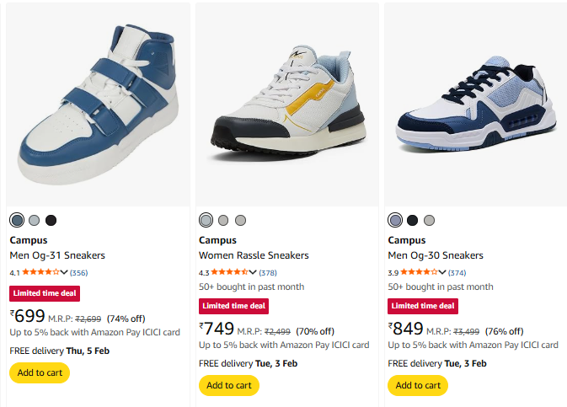The image size is (567, 407).
Task: Open navy and white Og-30 sneaker image
Action: (476, 105)
